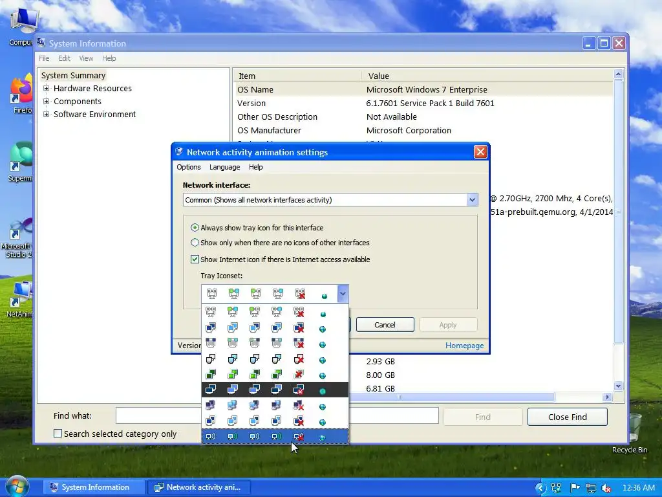Screen dimensions: 662x497
Task: Click the network activity animation tray icon
Action: 556,488
